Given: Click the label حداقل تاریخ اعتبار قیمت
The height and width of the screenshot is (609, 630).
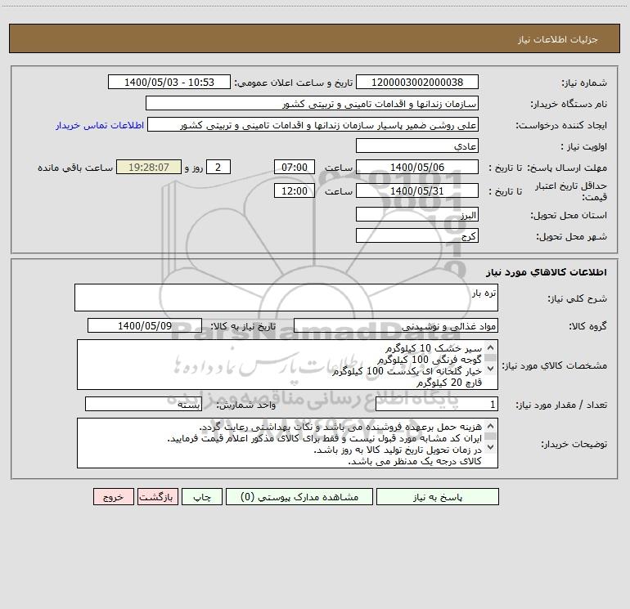Looking at the screenshot, I should point(571,191).
